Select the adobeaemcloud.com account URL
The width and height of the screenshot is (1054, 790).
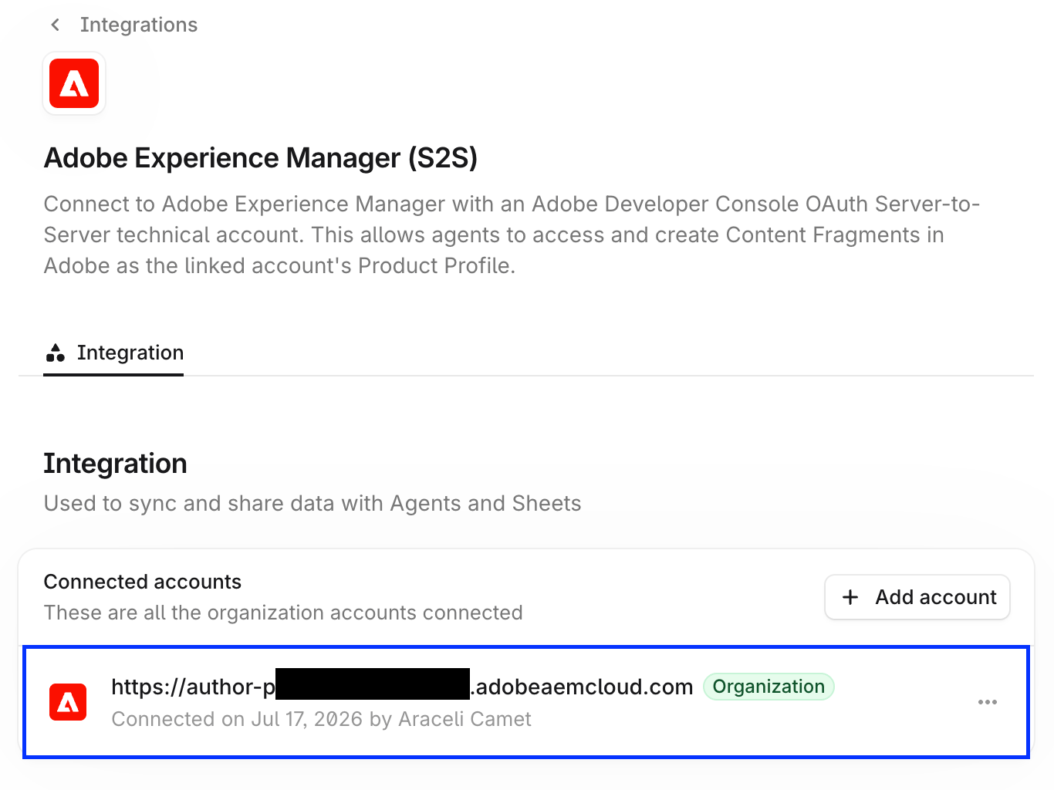402,687
